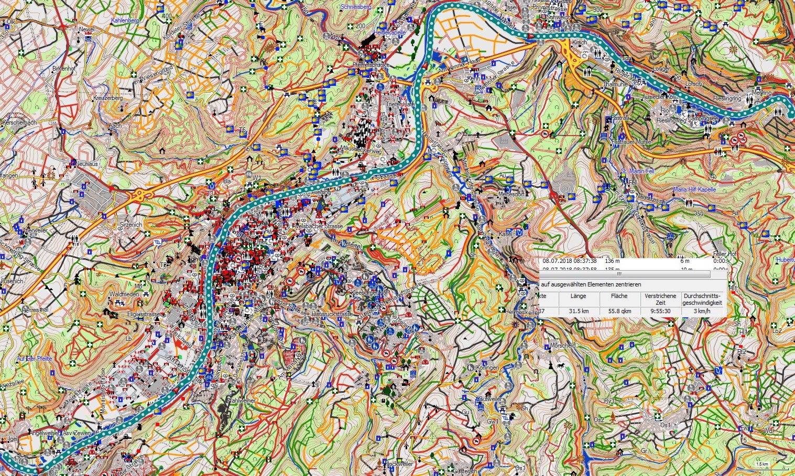
Task: Click the Neuhaus map label
Action: coord(87,164)
